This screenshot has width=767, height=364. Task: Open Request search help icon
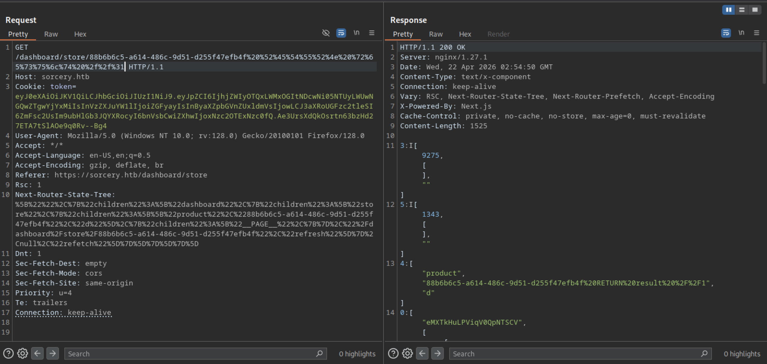point(8,354)
